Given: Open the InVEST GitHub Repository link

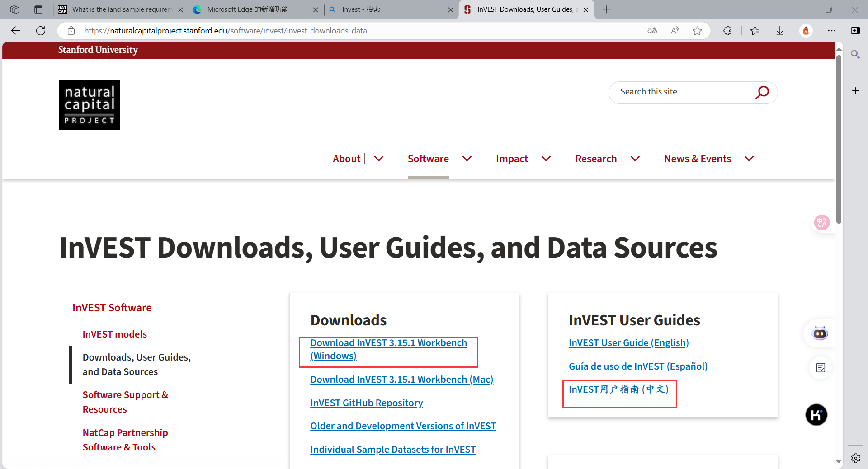Looking at the screenshot, I should (367, 403).
